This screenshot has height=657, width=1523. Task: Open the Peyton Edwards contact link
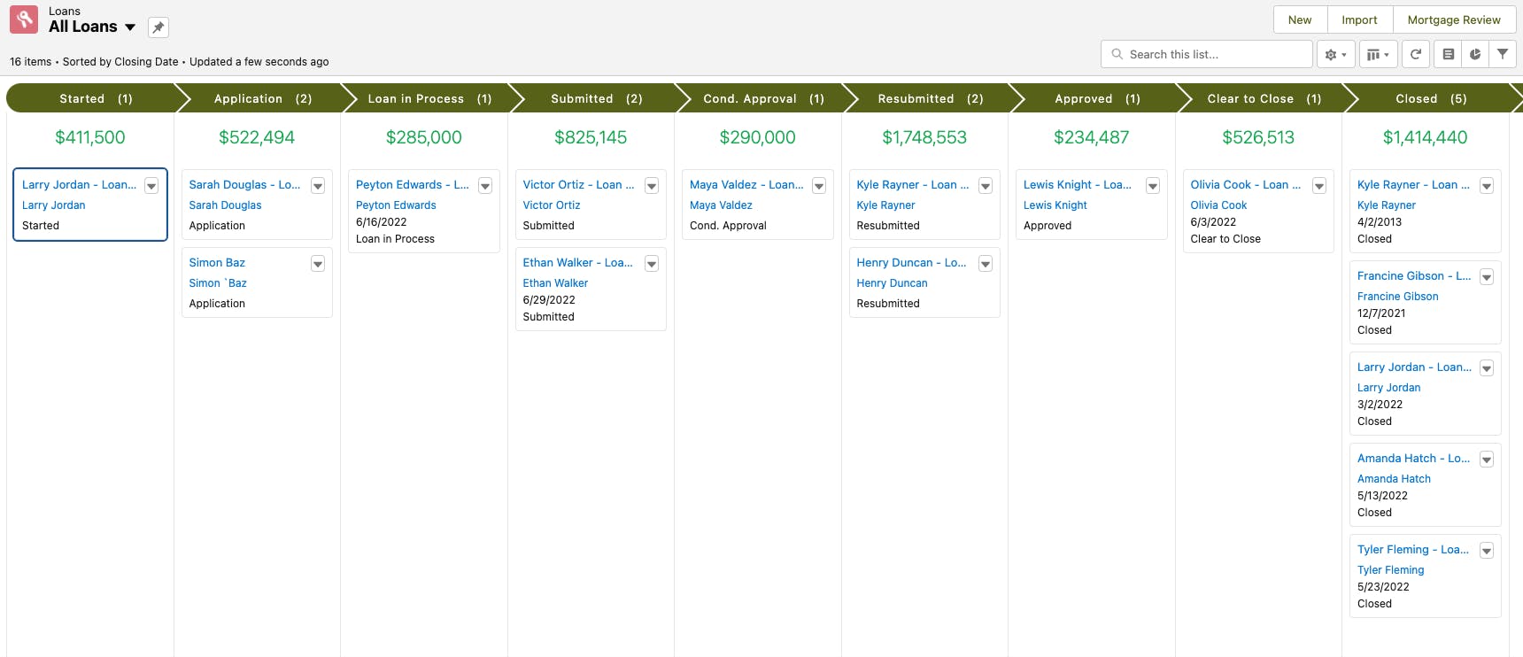pos(396,205)
